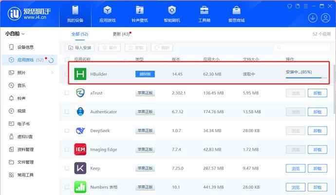336x195 pixels.
Task: Expand the 照片 sidebar chevron
Action: click(x=52, y=73)
